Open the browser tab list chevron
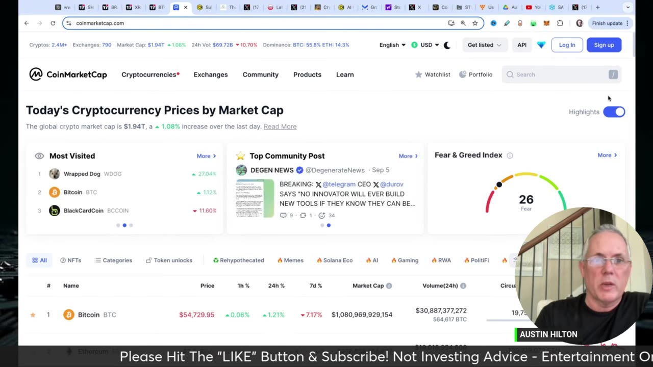The height and width of the screenshot is (367, 653). tap(628, 7)
